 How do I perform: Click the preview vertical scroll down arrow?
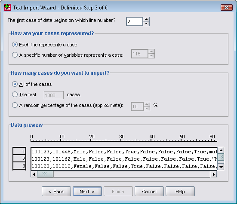click(221, 167)
